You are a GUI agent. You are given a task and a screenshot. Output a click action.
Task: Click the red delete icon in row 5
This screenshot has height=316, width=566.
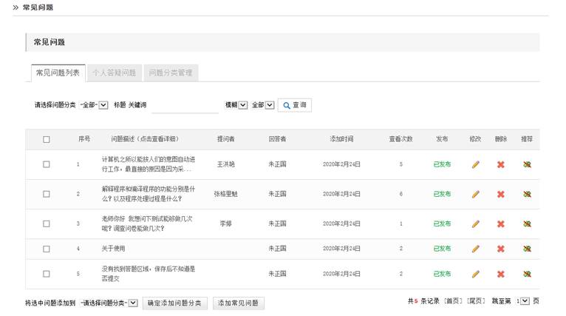pos(500,274)
